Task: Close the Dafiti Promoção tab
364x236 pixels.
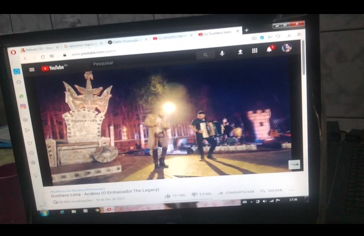Action: pos(146,39)
